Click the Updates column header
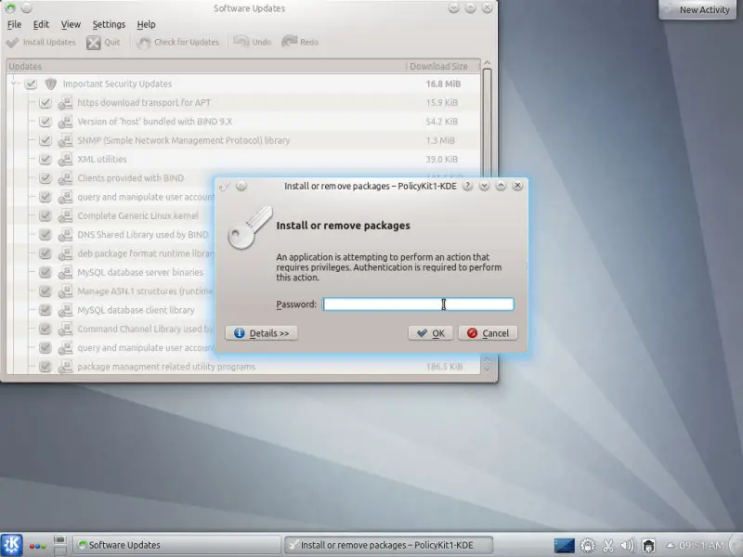The height and width of the screenshot is (557, 743). click(x=205, y=66)
